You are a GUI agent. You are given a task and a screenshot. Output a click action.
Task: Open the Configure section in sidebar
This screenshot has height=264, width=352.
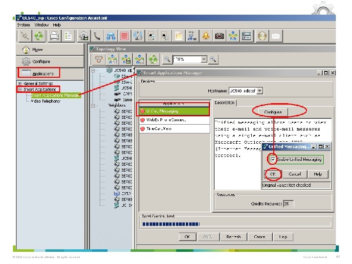(50, 61)
